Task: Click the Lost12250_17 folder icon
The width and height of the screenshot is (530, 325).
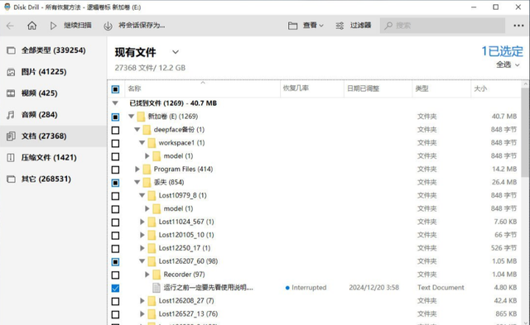Action: 152,248
